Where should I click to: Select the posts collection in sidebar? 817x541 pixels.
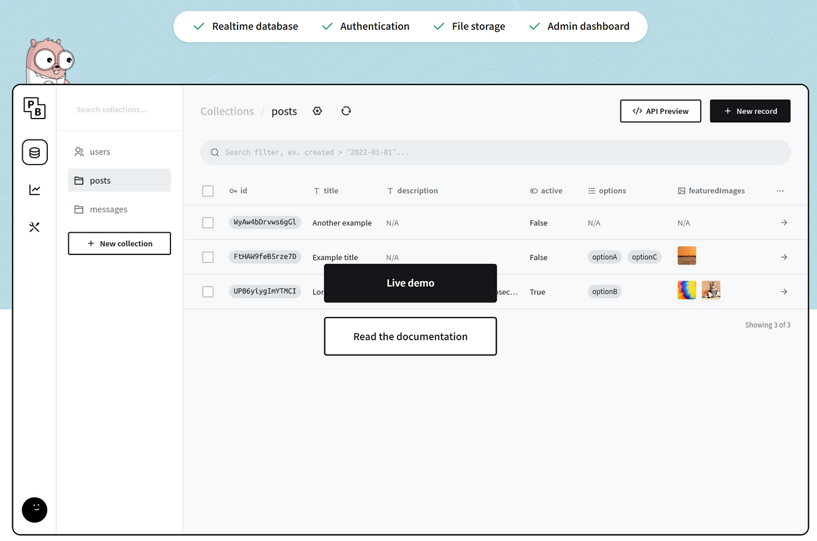pos(120,180)
